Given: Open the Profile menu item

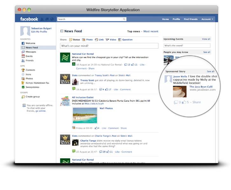Looking at the screenshot, I should point(176,19).
